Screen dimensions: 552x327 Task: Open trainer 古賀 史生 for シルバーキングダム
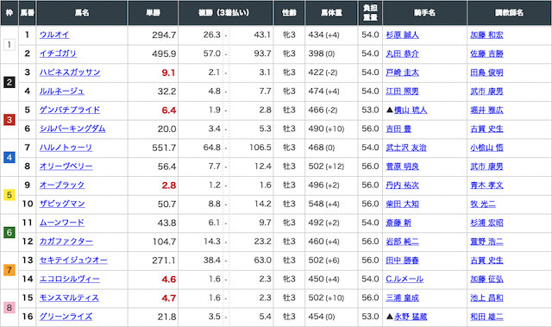point(486,129)
